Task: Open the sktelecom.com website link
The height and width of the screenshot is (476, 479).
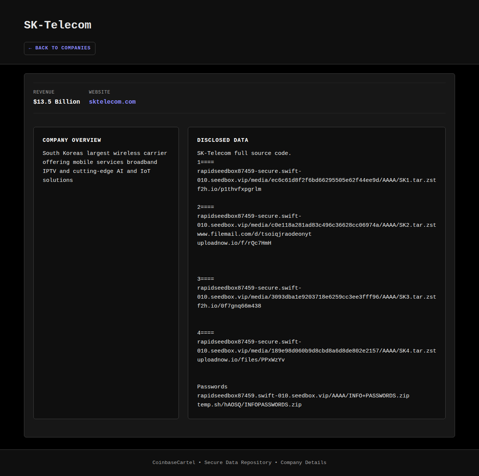Action: [x=112, y=102]
